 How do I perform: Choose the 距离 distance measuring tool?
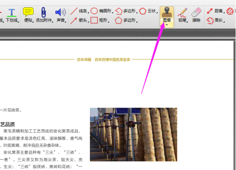click(x=216, y=11)
